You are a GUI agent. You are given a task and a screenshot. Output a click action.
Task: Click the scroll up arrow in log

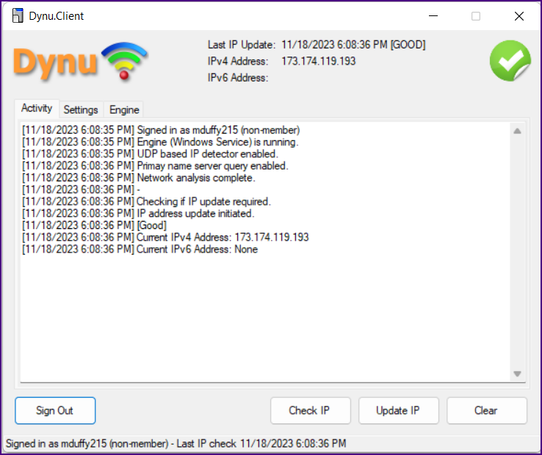(517, 131)
